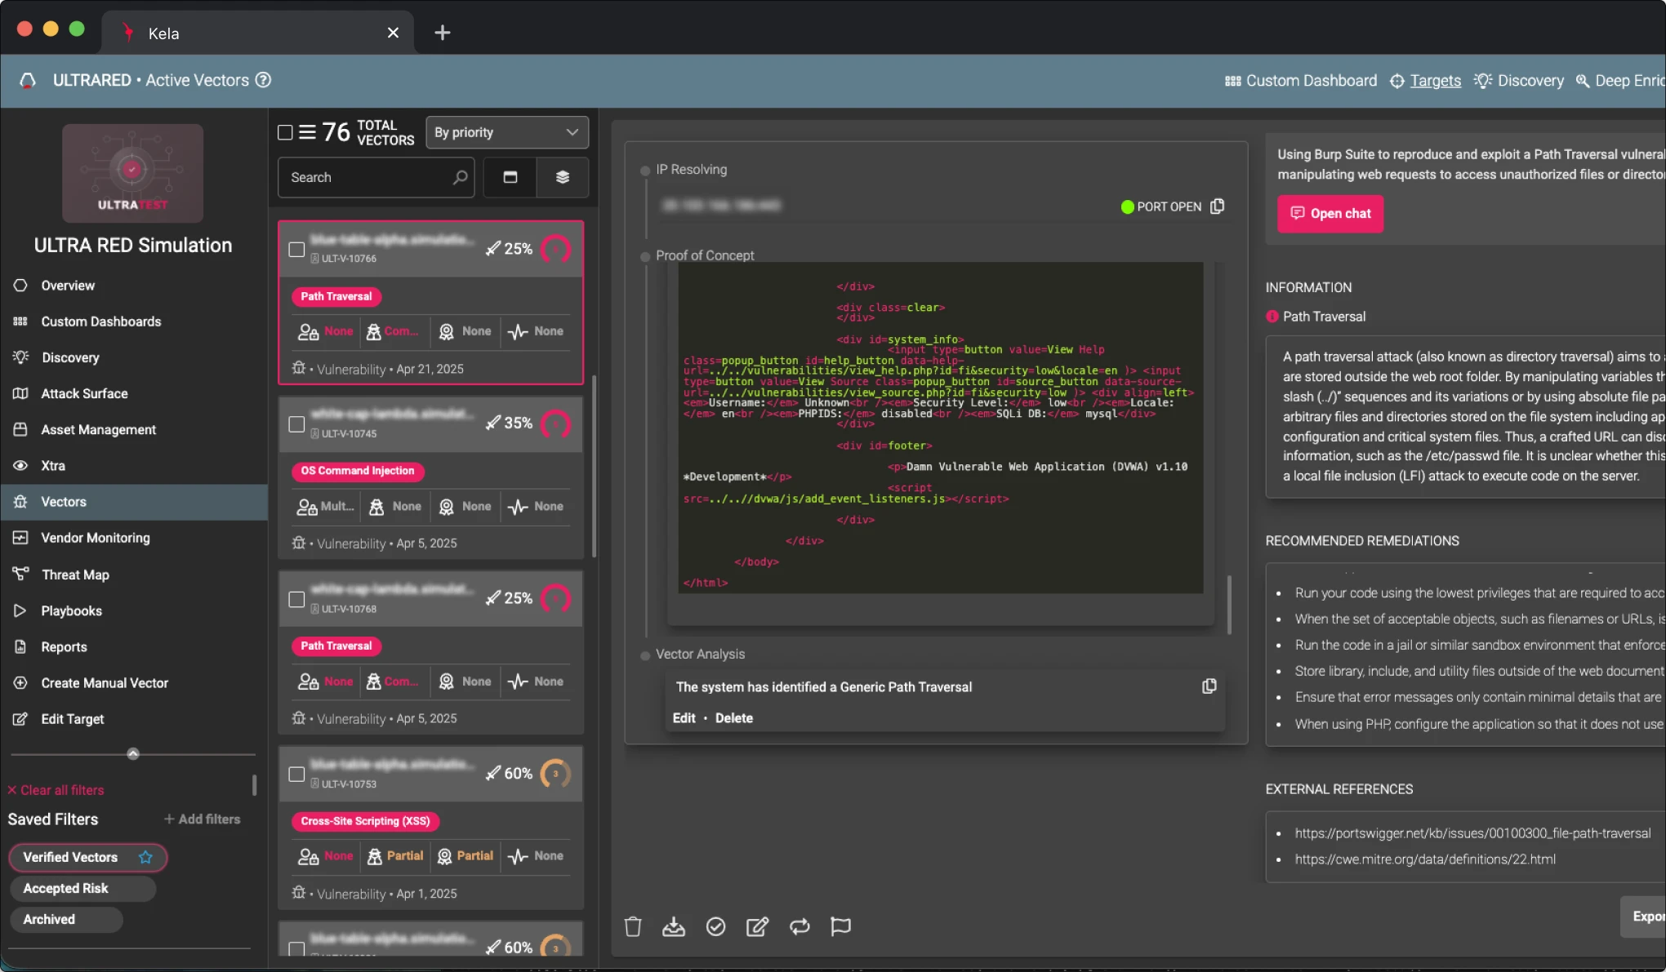Toggle the select-all vectors checkbox
The image size is (1666, 972).
[285, 132]
